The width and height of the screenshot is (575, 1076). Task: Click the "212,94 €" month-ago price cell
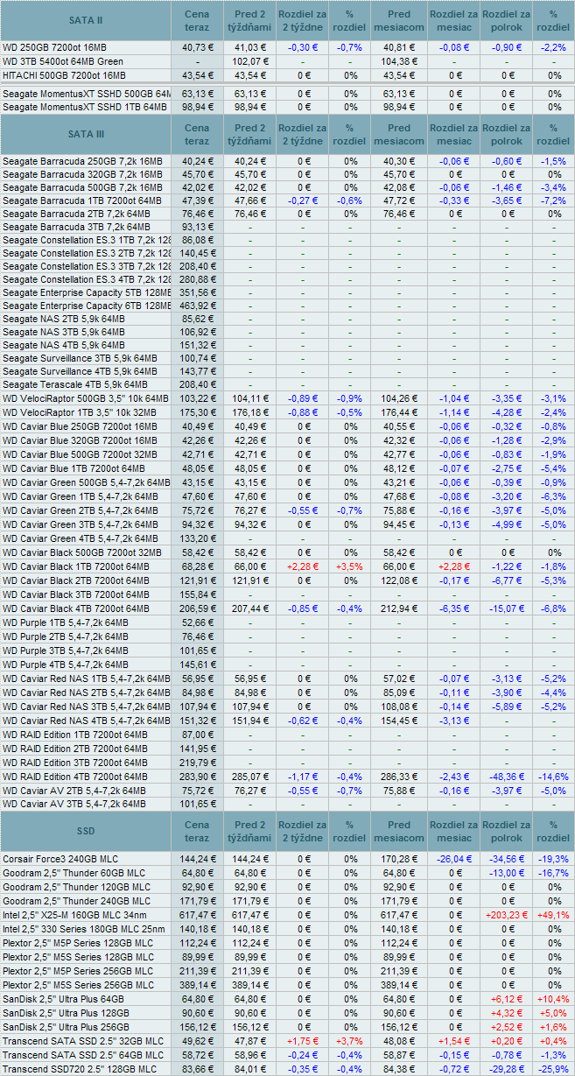[399, 608]
